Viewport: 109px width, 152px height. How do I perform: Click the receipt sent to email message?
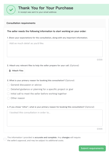click(37, 12)
